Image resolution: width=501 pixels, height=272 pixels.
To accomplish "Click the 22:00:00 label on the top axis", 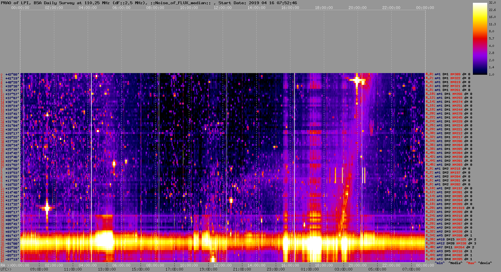I will click(x=391, y=8).
